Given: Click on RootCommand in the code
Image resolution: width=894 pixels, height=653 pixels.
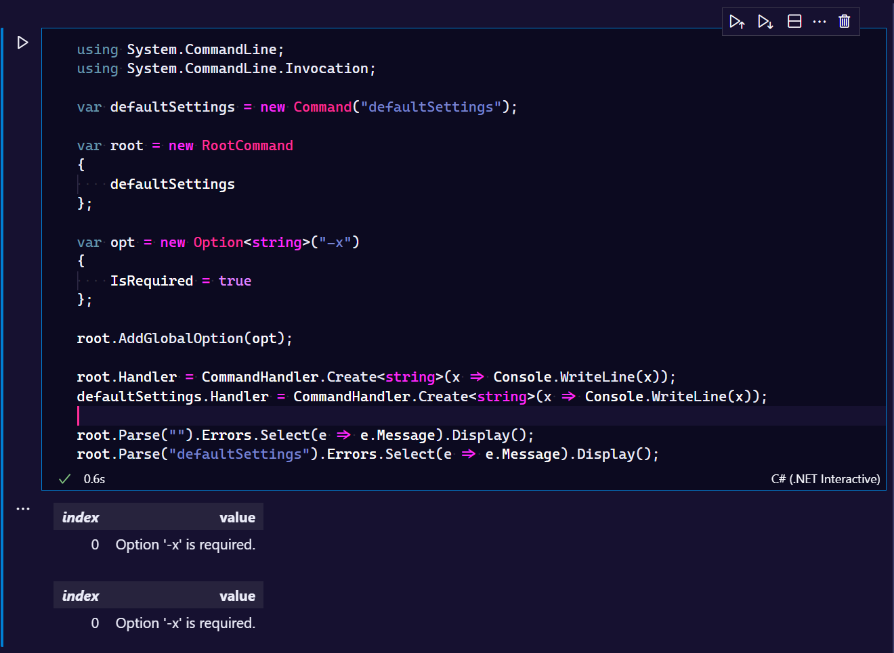Looking at the screenshot, I should [x=247, y=145].
